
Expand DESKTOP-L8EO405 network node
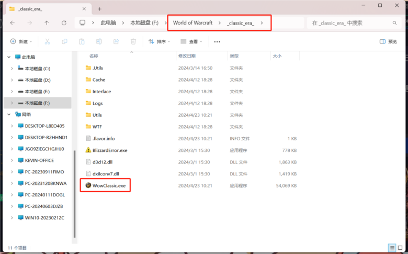[12, 126]
